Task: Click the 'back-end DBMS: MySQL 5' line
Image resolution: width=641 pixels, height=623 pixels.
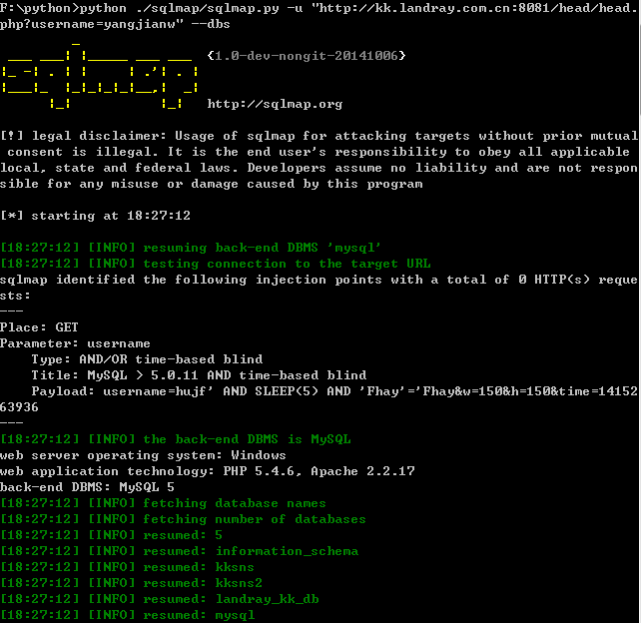Action: coord(87,487)
